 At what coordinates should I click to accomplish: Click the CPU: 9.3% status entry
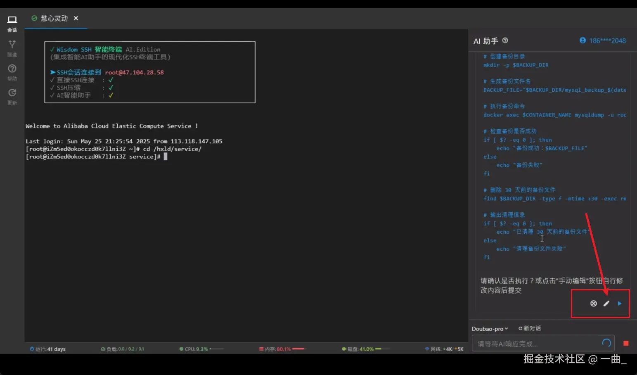point(201,349)
